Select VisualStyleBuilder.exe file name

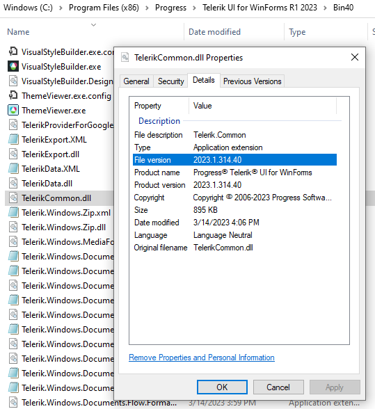click(x=61, y=67)
